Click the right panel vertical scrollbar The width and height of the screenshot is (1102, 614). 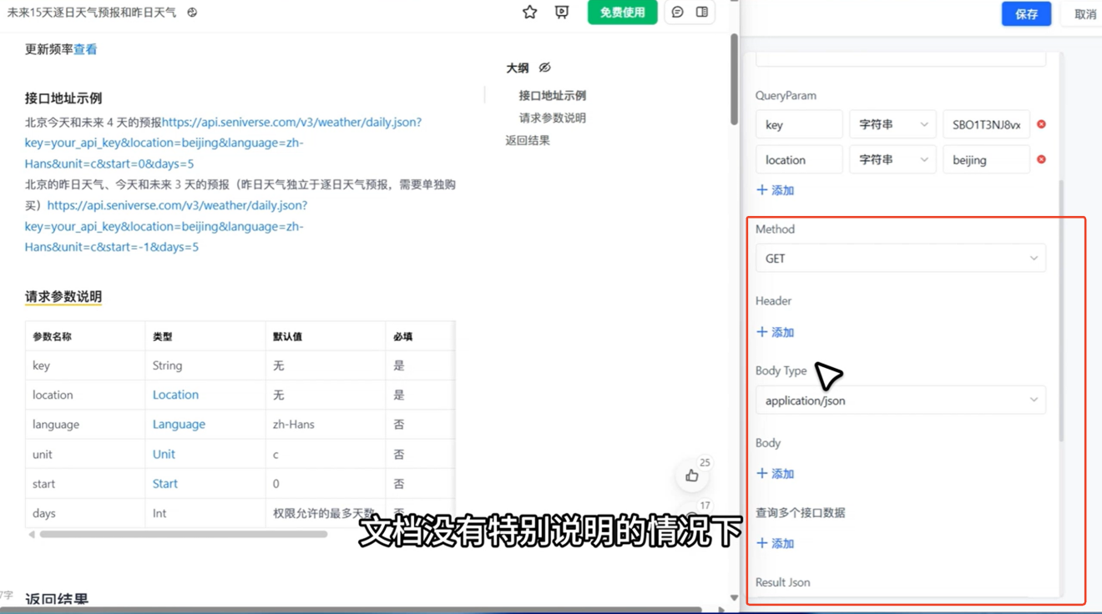(x=1061, y=310)
